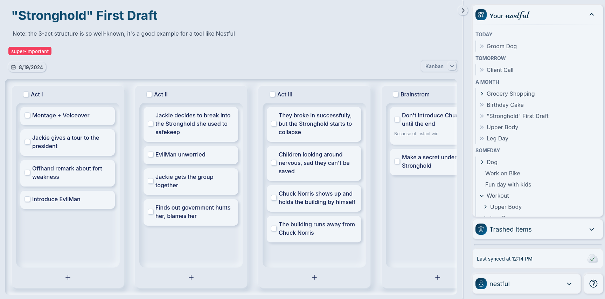Add a card to Act I column

click(x=68, y=277)
